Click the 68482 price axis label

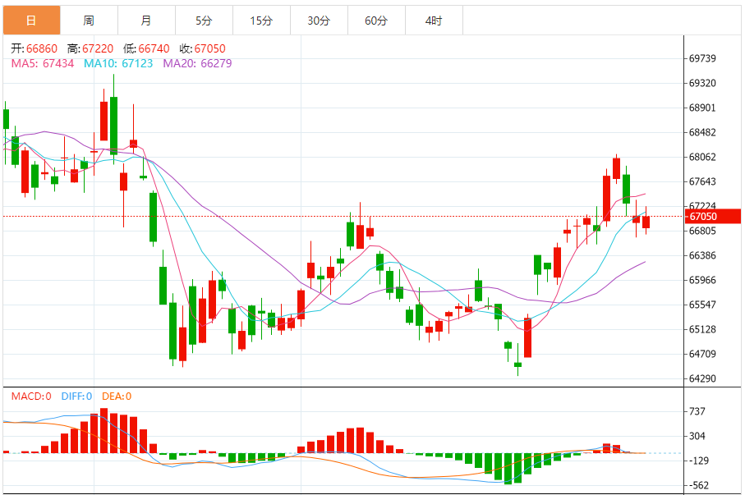pos(702,132)
